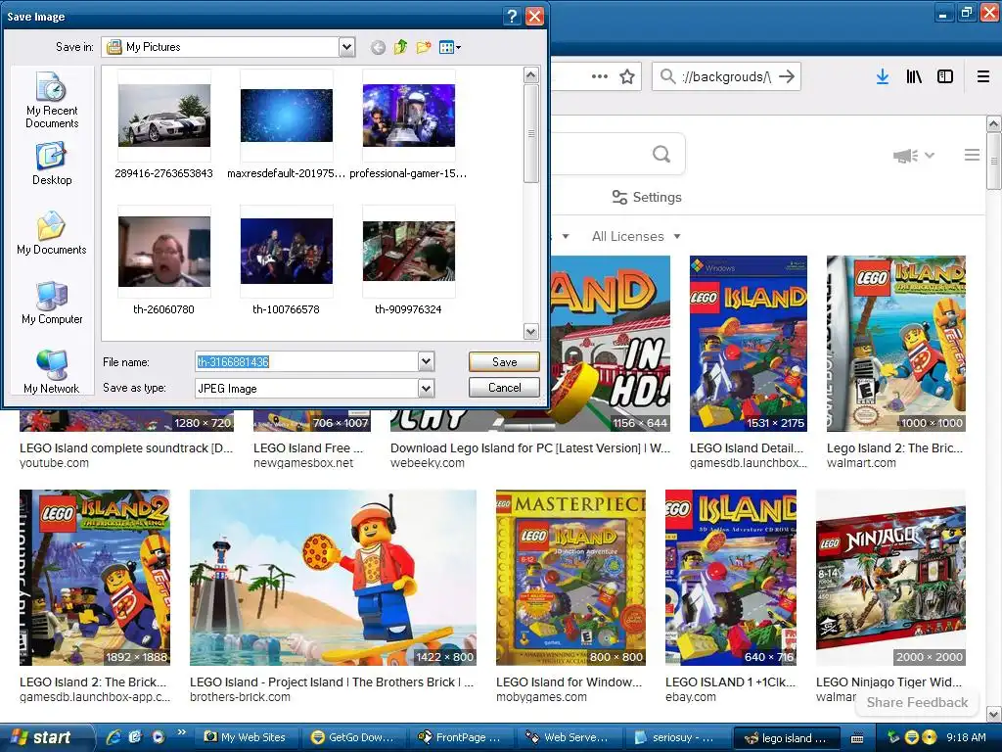Open LEGO Island complete soundtrack result
Image resolution: width=1002 pixels, height=752 pixels.
point(126,448)
